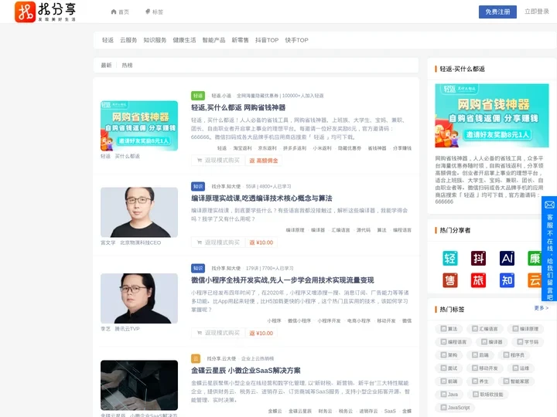Open the blue 知 sharer icon
The height and width of the screenshot is (417, 557).
(x=507, y=280)
